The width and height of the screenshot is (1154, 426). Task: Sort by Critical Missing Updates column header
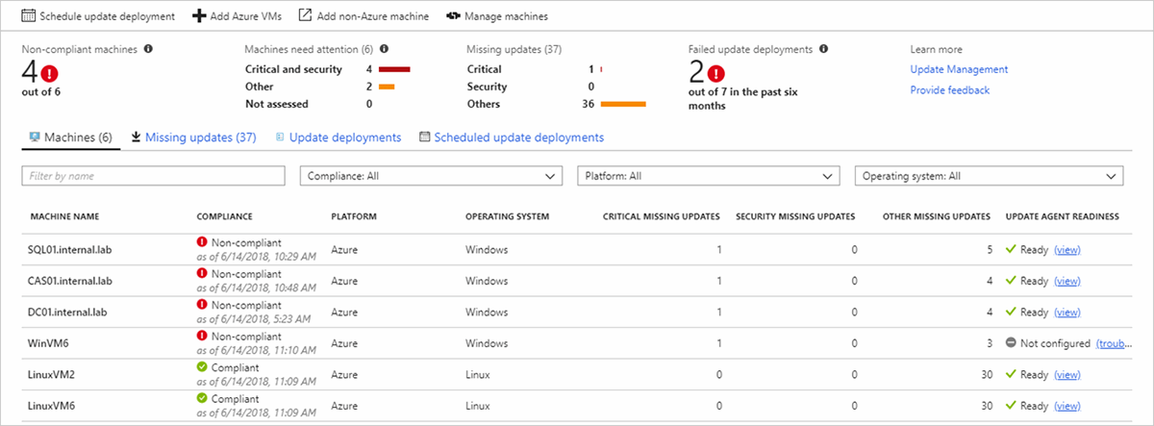(661, 216)
